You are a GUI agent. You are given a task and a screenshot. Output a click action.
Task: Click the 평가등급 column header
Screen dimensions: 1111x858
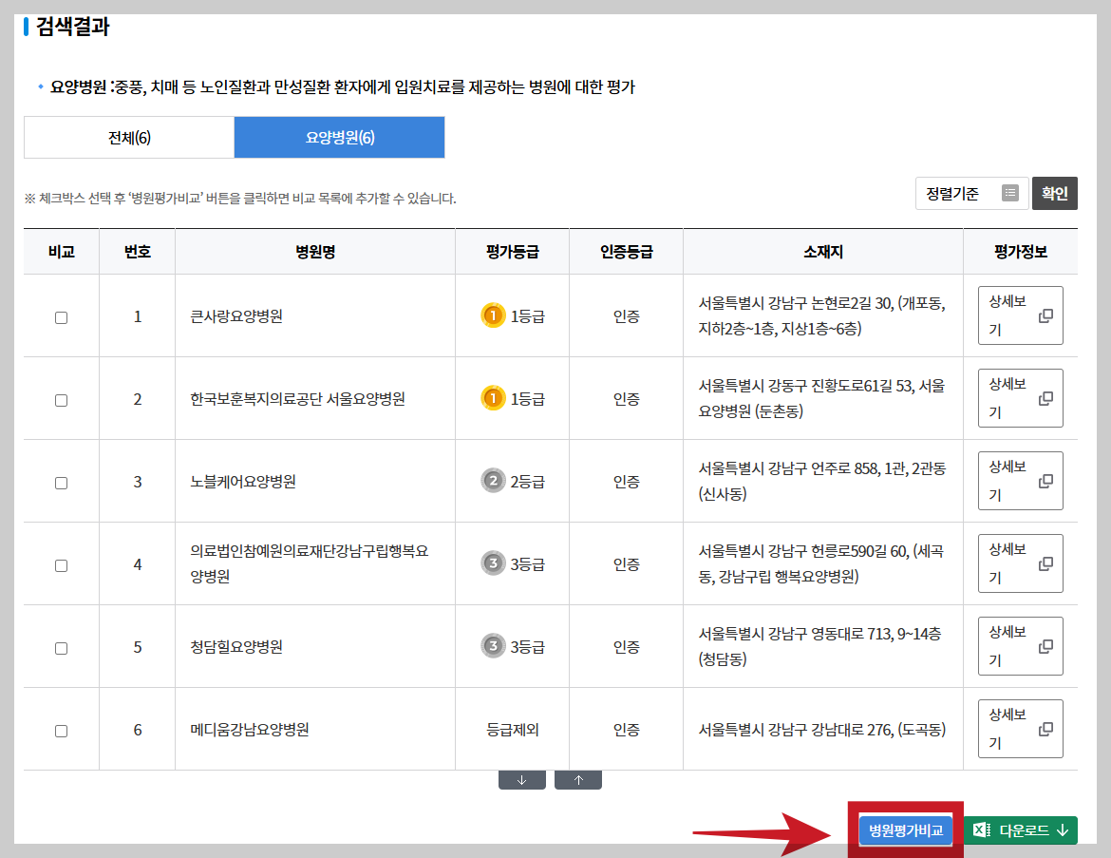click(512, 252)
